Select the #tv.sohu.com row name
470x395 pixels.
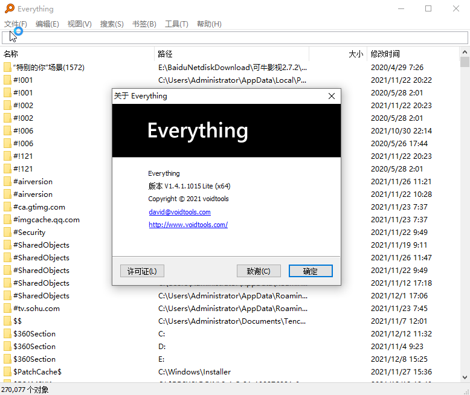pyautogui.click(x=36, y=309)
